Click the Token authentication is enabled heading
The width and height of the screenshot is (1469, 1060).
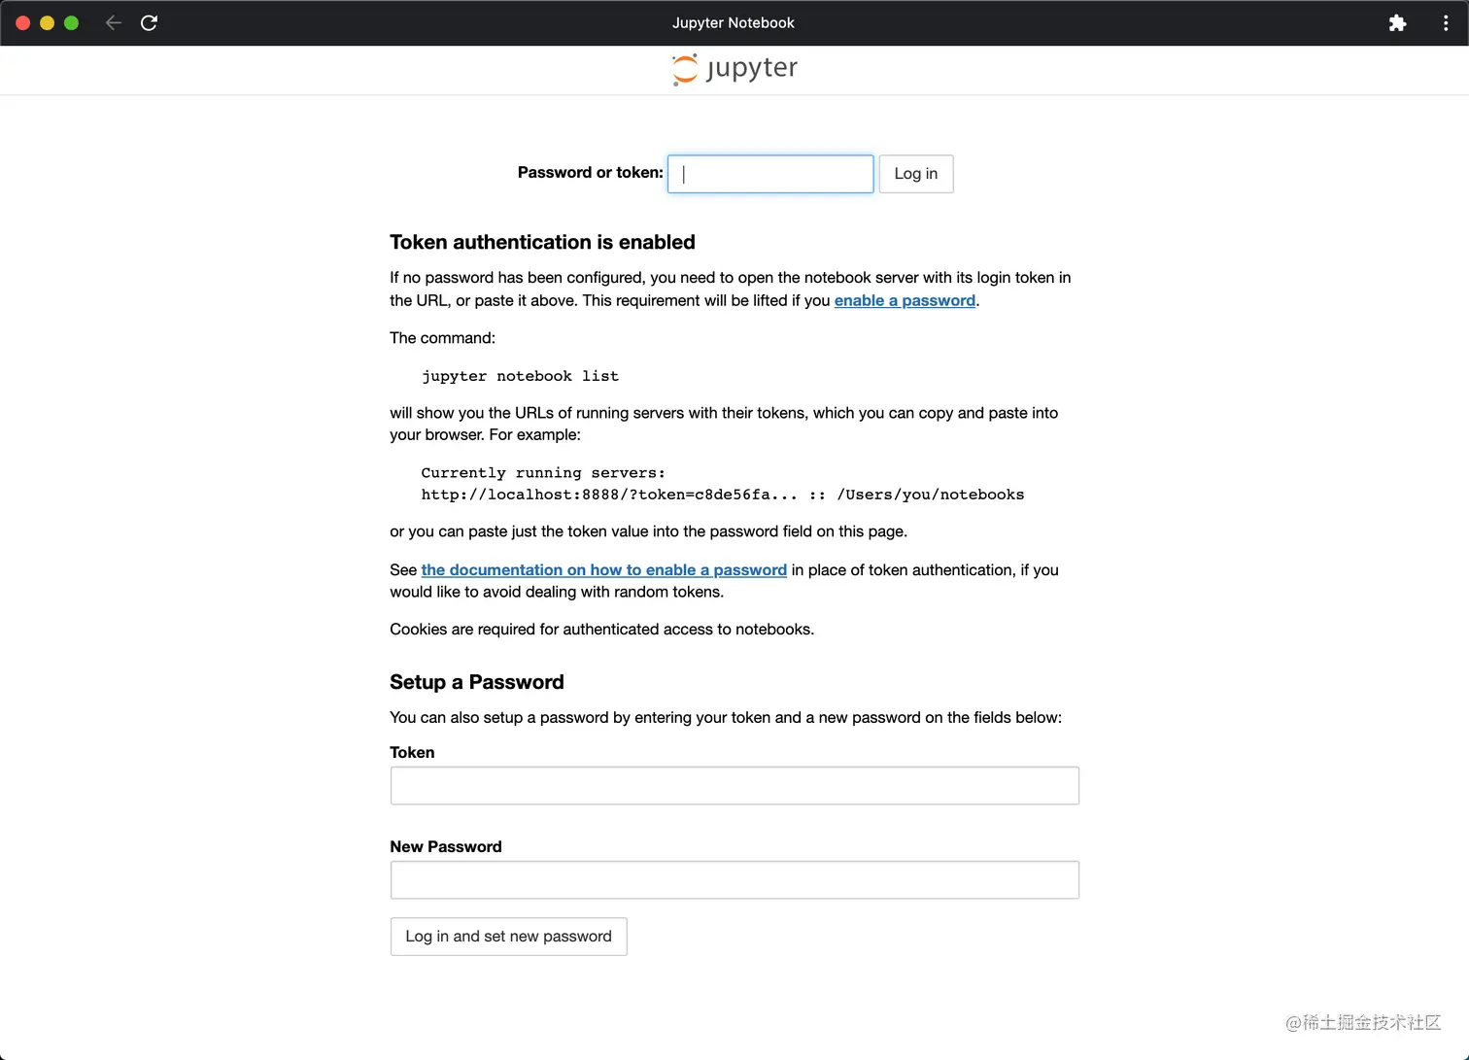[x=542, y=242]
